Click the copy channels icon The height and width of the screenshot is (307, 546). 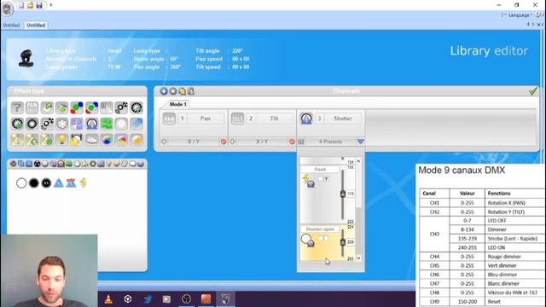pyautogui.click(x=182, y=91)
